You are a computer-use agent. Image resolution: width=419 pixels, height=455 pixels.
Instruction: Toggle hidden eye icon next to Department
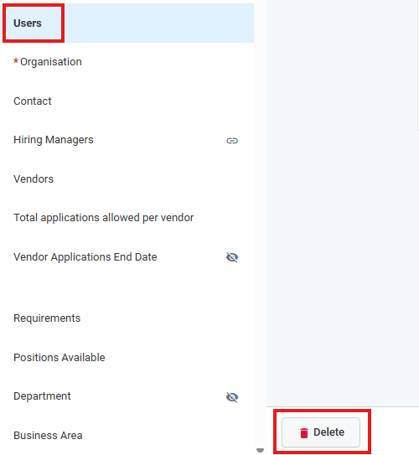232,397
